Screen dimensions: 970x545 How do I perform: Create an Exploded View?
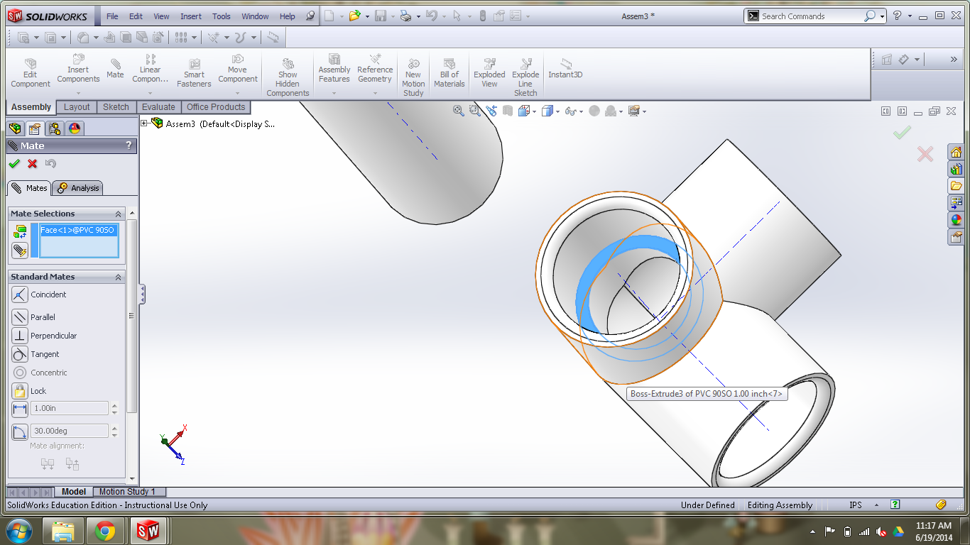pos(489,73)
